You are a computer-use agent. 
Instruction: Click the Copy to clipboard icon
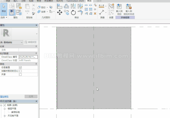(x=34, y=9)
